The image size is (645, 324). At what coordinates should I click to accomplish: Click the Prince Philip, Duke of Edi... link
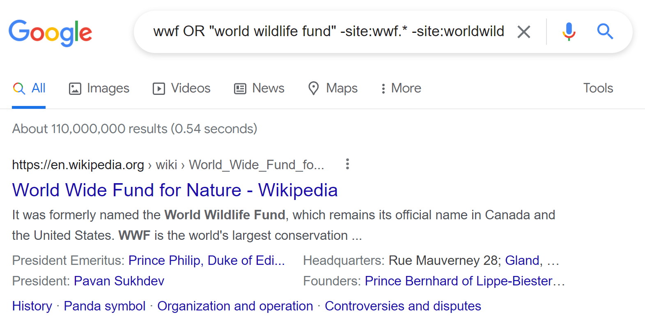point(207,260)
